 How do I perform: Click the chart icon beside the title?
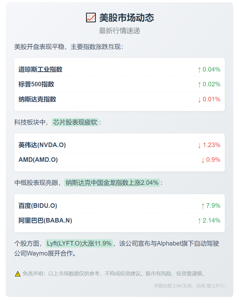click(91, 18)
